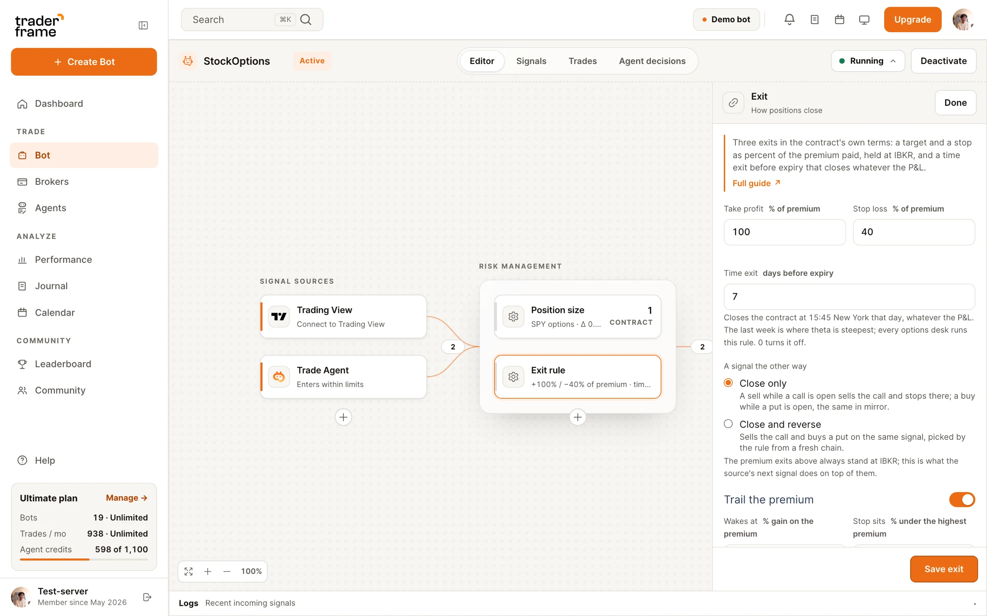Click the Create Bot button

tap(84, 62)
